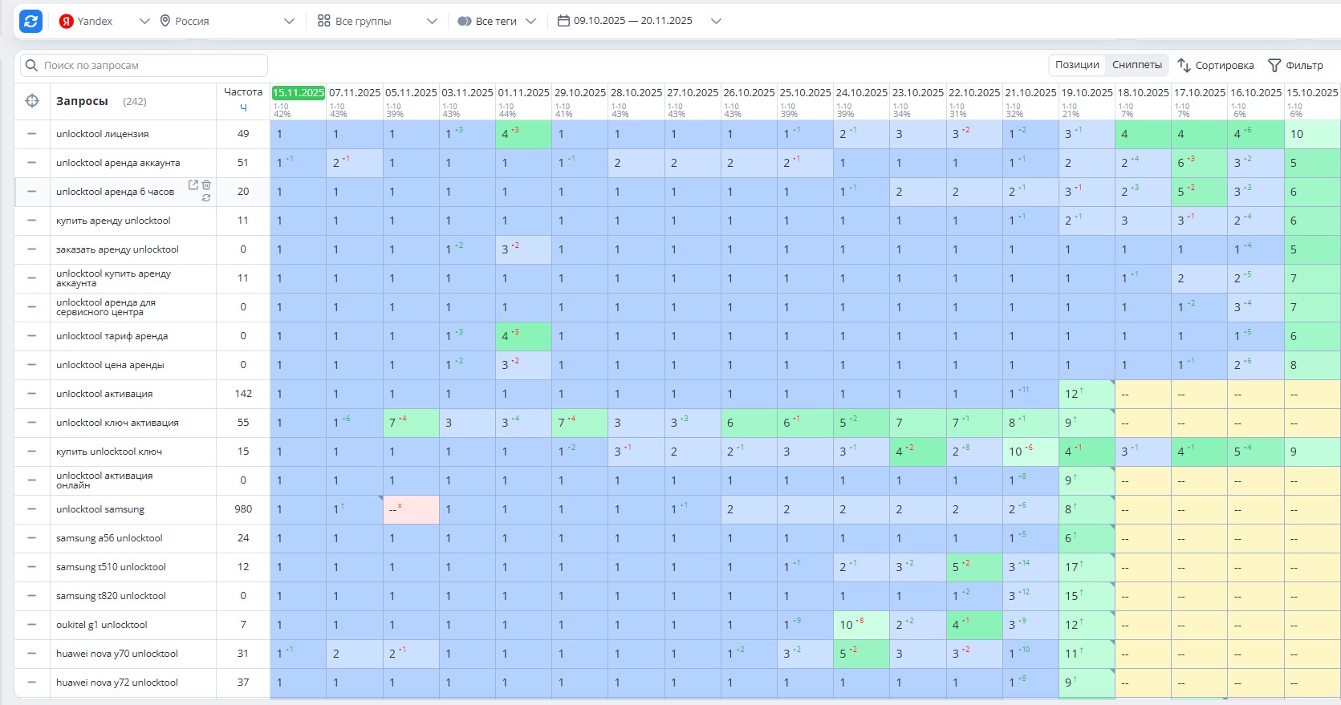Open the Yandex search engine dropdown
The image size is (1341, 705).
tap(104, 22)
